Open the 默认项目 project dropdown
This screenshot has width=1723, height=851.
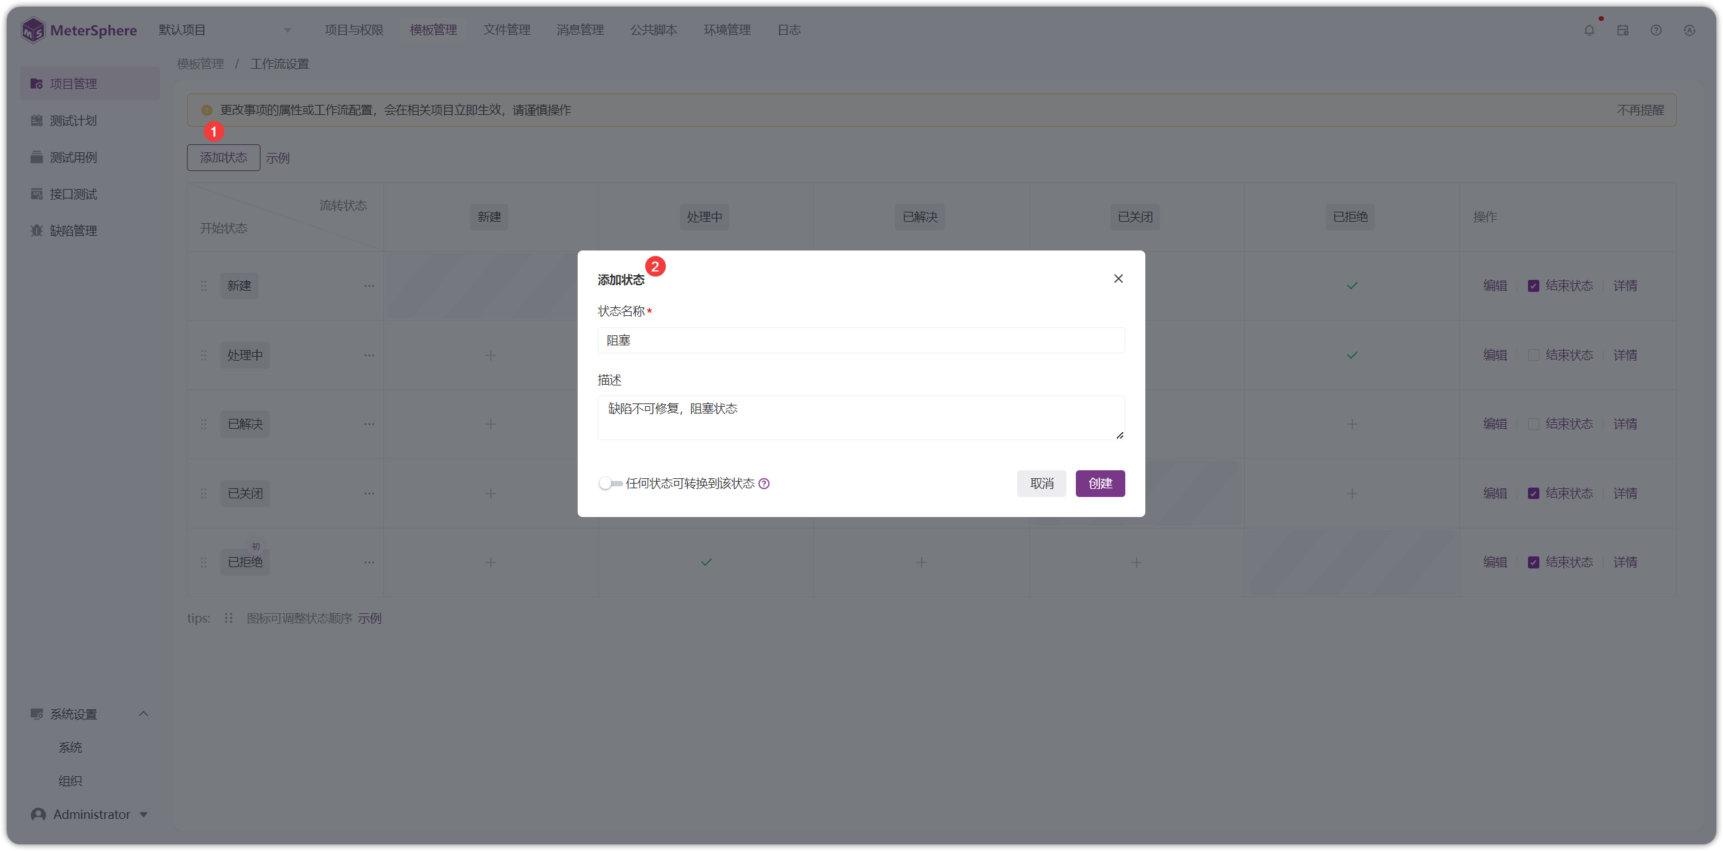(225, 30)
